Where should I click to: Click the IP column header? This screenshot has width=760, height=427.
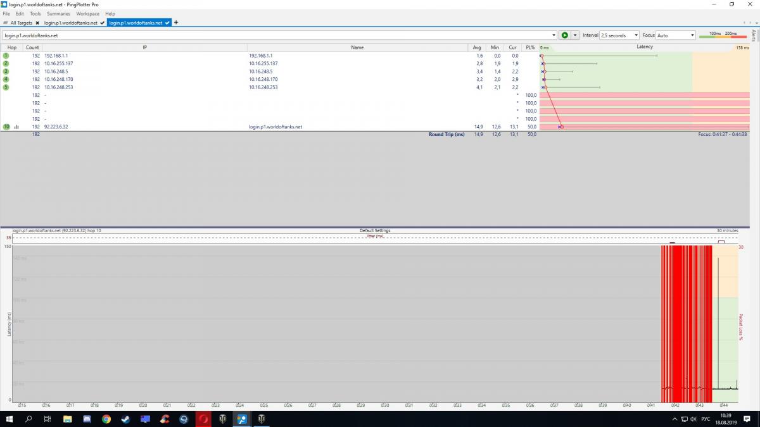point(144,47)
